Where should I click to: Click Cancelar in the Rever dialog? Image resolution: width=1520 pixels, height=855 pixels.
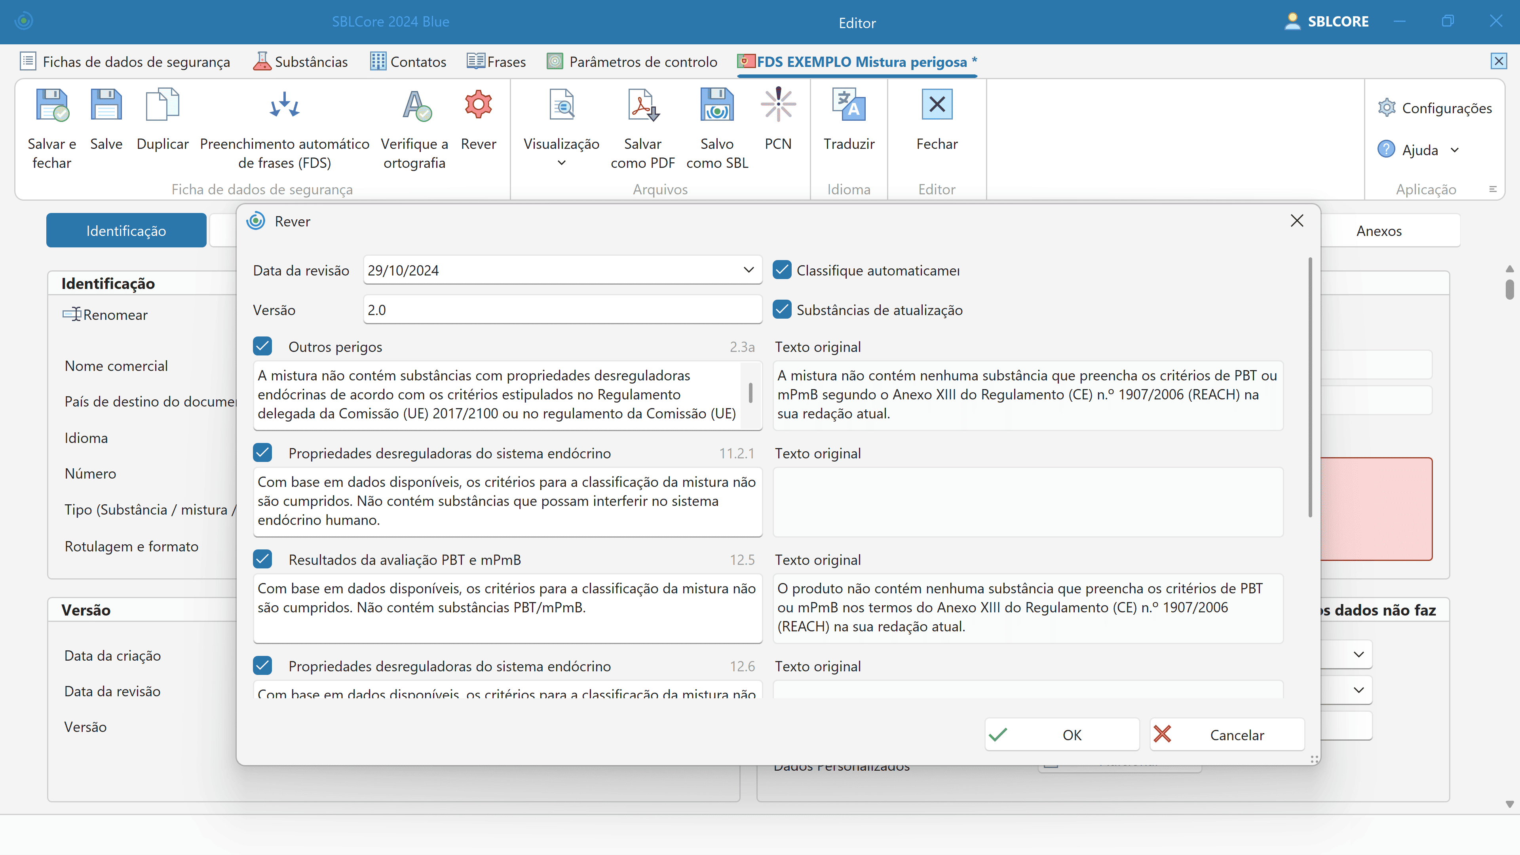pyautogui.click(x=1227, y=735)
